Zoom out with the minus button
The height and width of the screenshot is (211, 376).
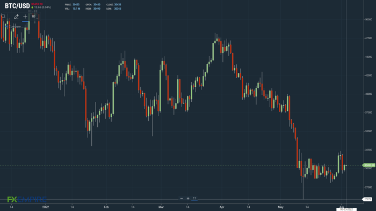(182, 198)
